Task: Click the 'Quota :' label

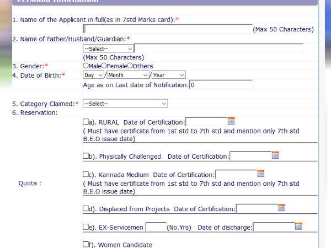Action: (30, 183)
